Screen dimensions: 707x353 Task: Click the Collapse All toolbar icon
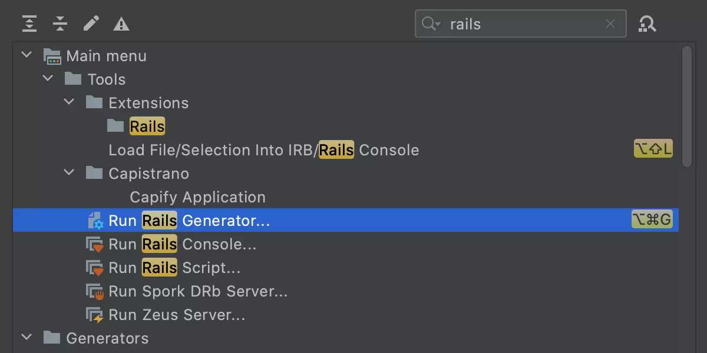60,24
